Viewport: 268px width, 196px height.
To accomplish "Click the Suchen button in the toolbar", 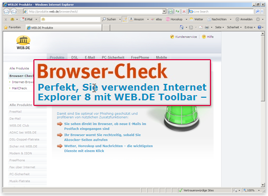I will [109, 20].
